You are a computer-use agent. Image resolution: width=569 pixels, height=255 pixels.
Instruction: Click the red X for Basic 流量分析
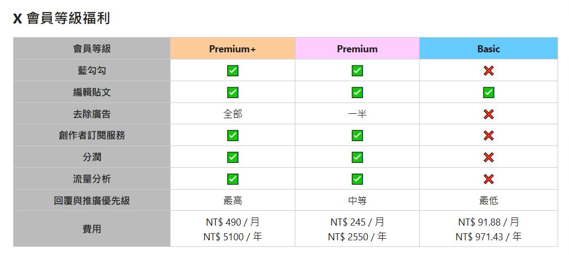click(x=488, y=179)
